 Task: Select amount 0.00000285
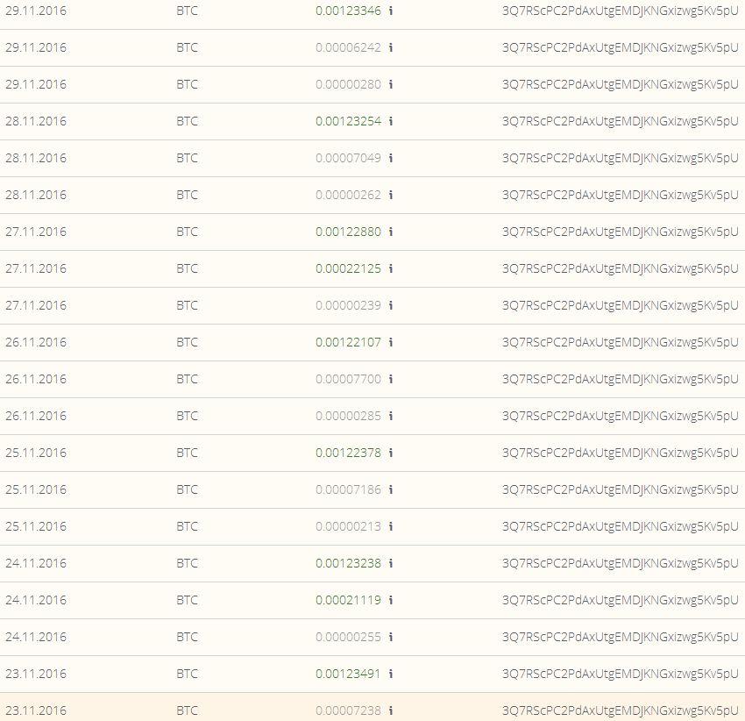tap(348, 416)
